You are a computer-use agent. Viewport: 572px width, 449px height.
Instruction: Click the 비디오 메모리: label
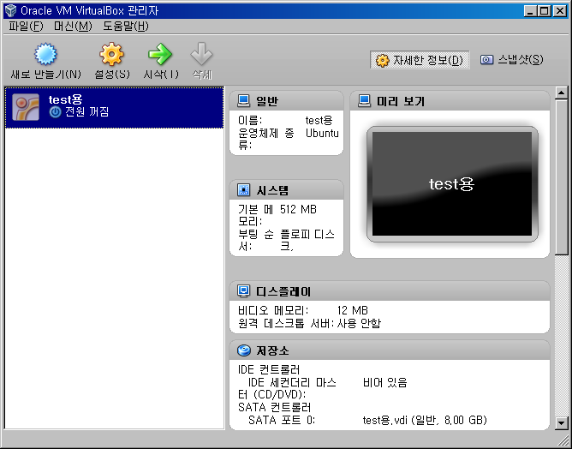coord(273,310)
